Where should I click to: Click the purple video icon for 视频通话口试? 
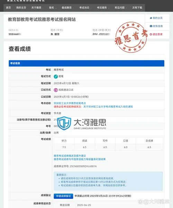pos(56,90)
